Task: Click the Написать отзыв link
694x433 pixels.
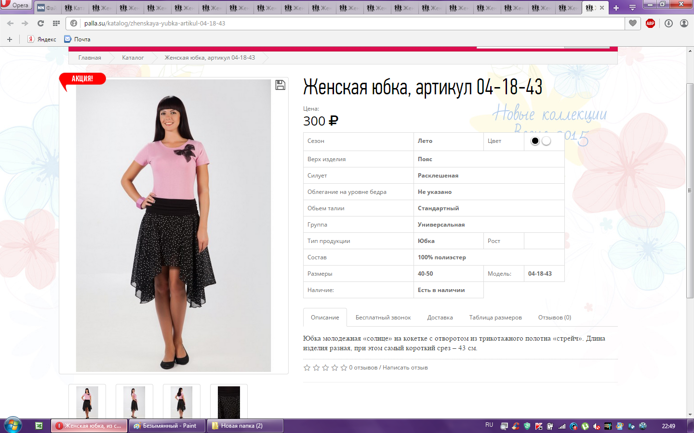Action: [405, 368]
